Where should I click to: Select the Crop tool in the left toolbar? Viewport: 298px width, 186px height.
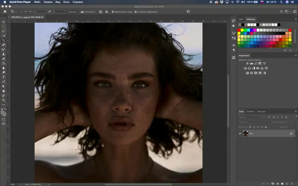click(3, 40)
